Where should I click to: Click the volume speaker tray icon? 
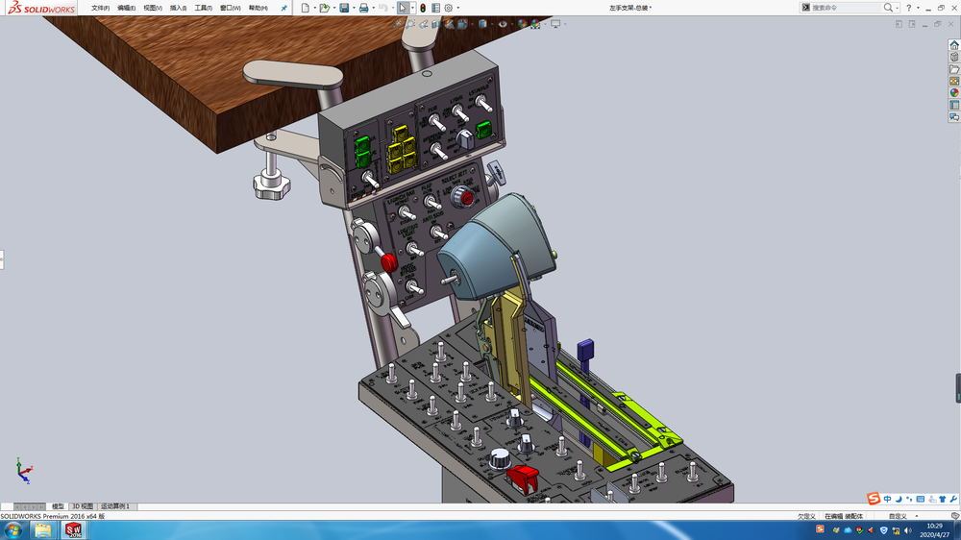908,530
